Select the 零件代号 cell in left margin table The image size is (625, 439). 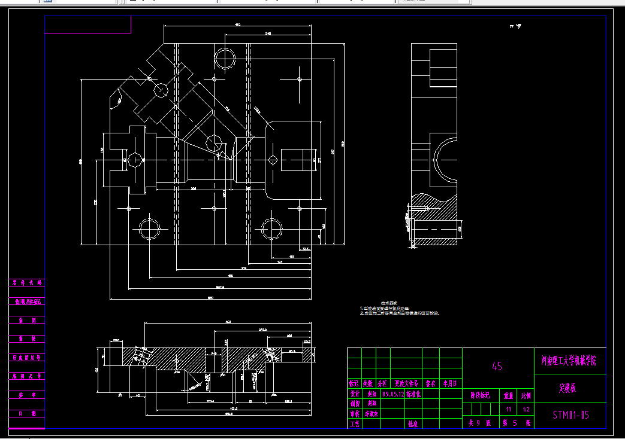(27, 282)
